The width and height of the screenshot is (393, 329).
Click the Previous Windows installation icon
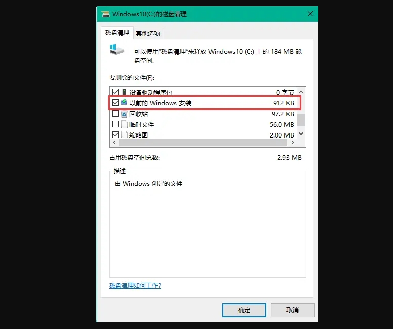[x=124, y=103]
